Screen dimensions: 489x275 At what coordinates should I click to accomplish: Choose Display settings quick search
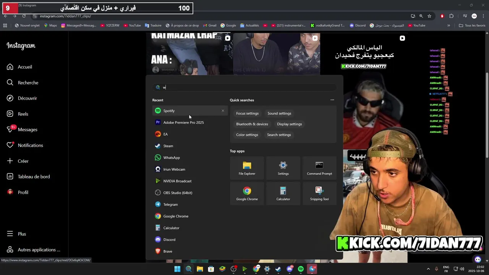(x=289, y=124)
